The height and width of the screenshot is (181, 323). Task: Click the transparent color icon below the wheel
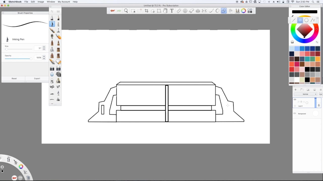[x=292, y=42]
